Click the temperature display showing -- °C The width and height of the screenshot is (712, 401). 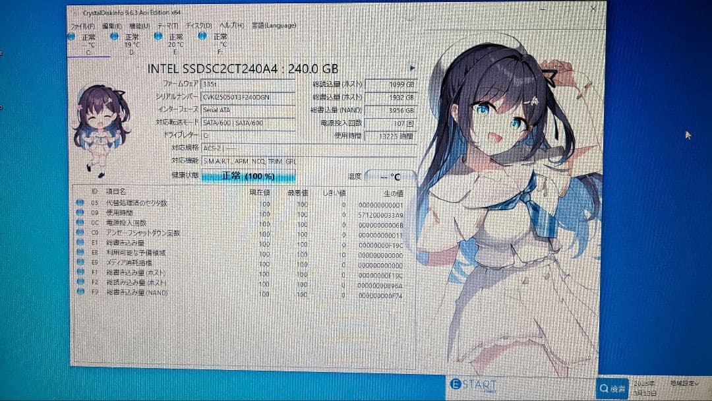click(x=392, y=176)
